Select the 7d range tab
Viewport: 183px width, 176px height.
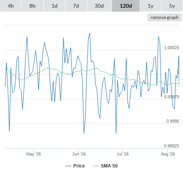pyautogui.click(x=76, y=6)
